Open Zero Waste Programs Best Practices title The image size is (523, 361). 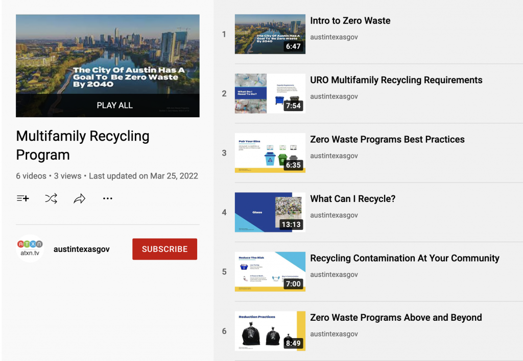pos(387,139)
